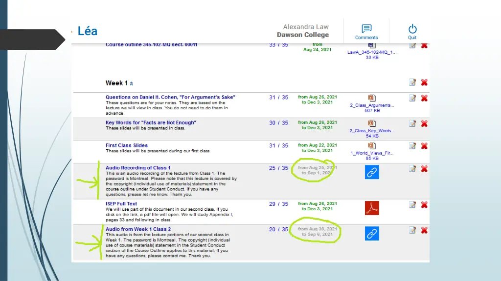501x281 pixels.
Task: Open Questions on Daniel H. Cohen link
Action: [x=170, y=97]
